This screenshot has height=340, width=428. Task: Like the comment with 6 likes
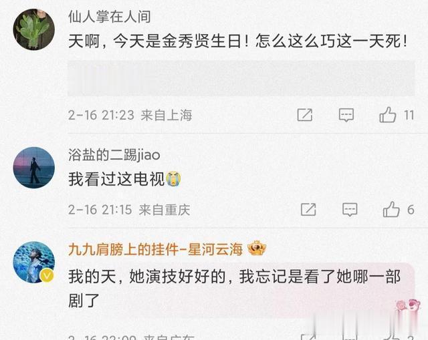(391, 209)
